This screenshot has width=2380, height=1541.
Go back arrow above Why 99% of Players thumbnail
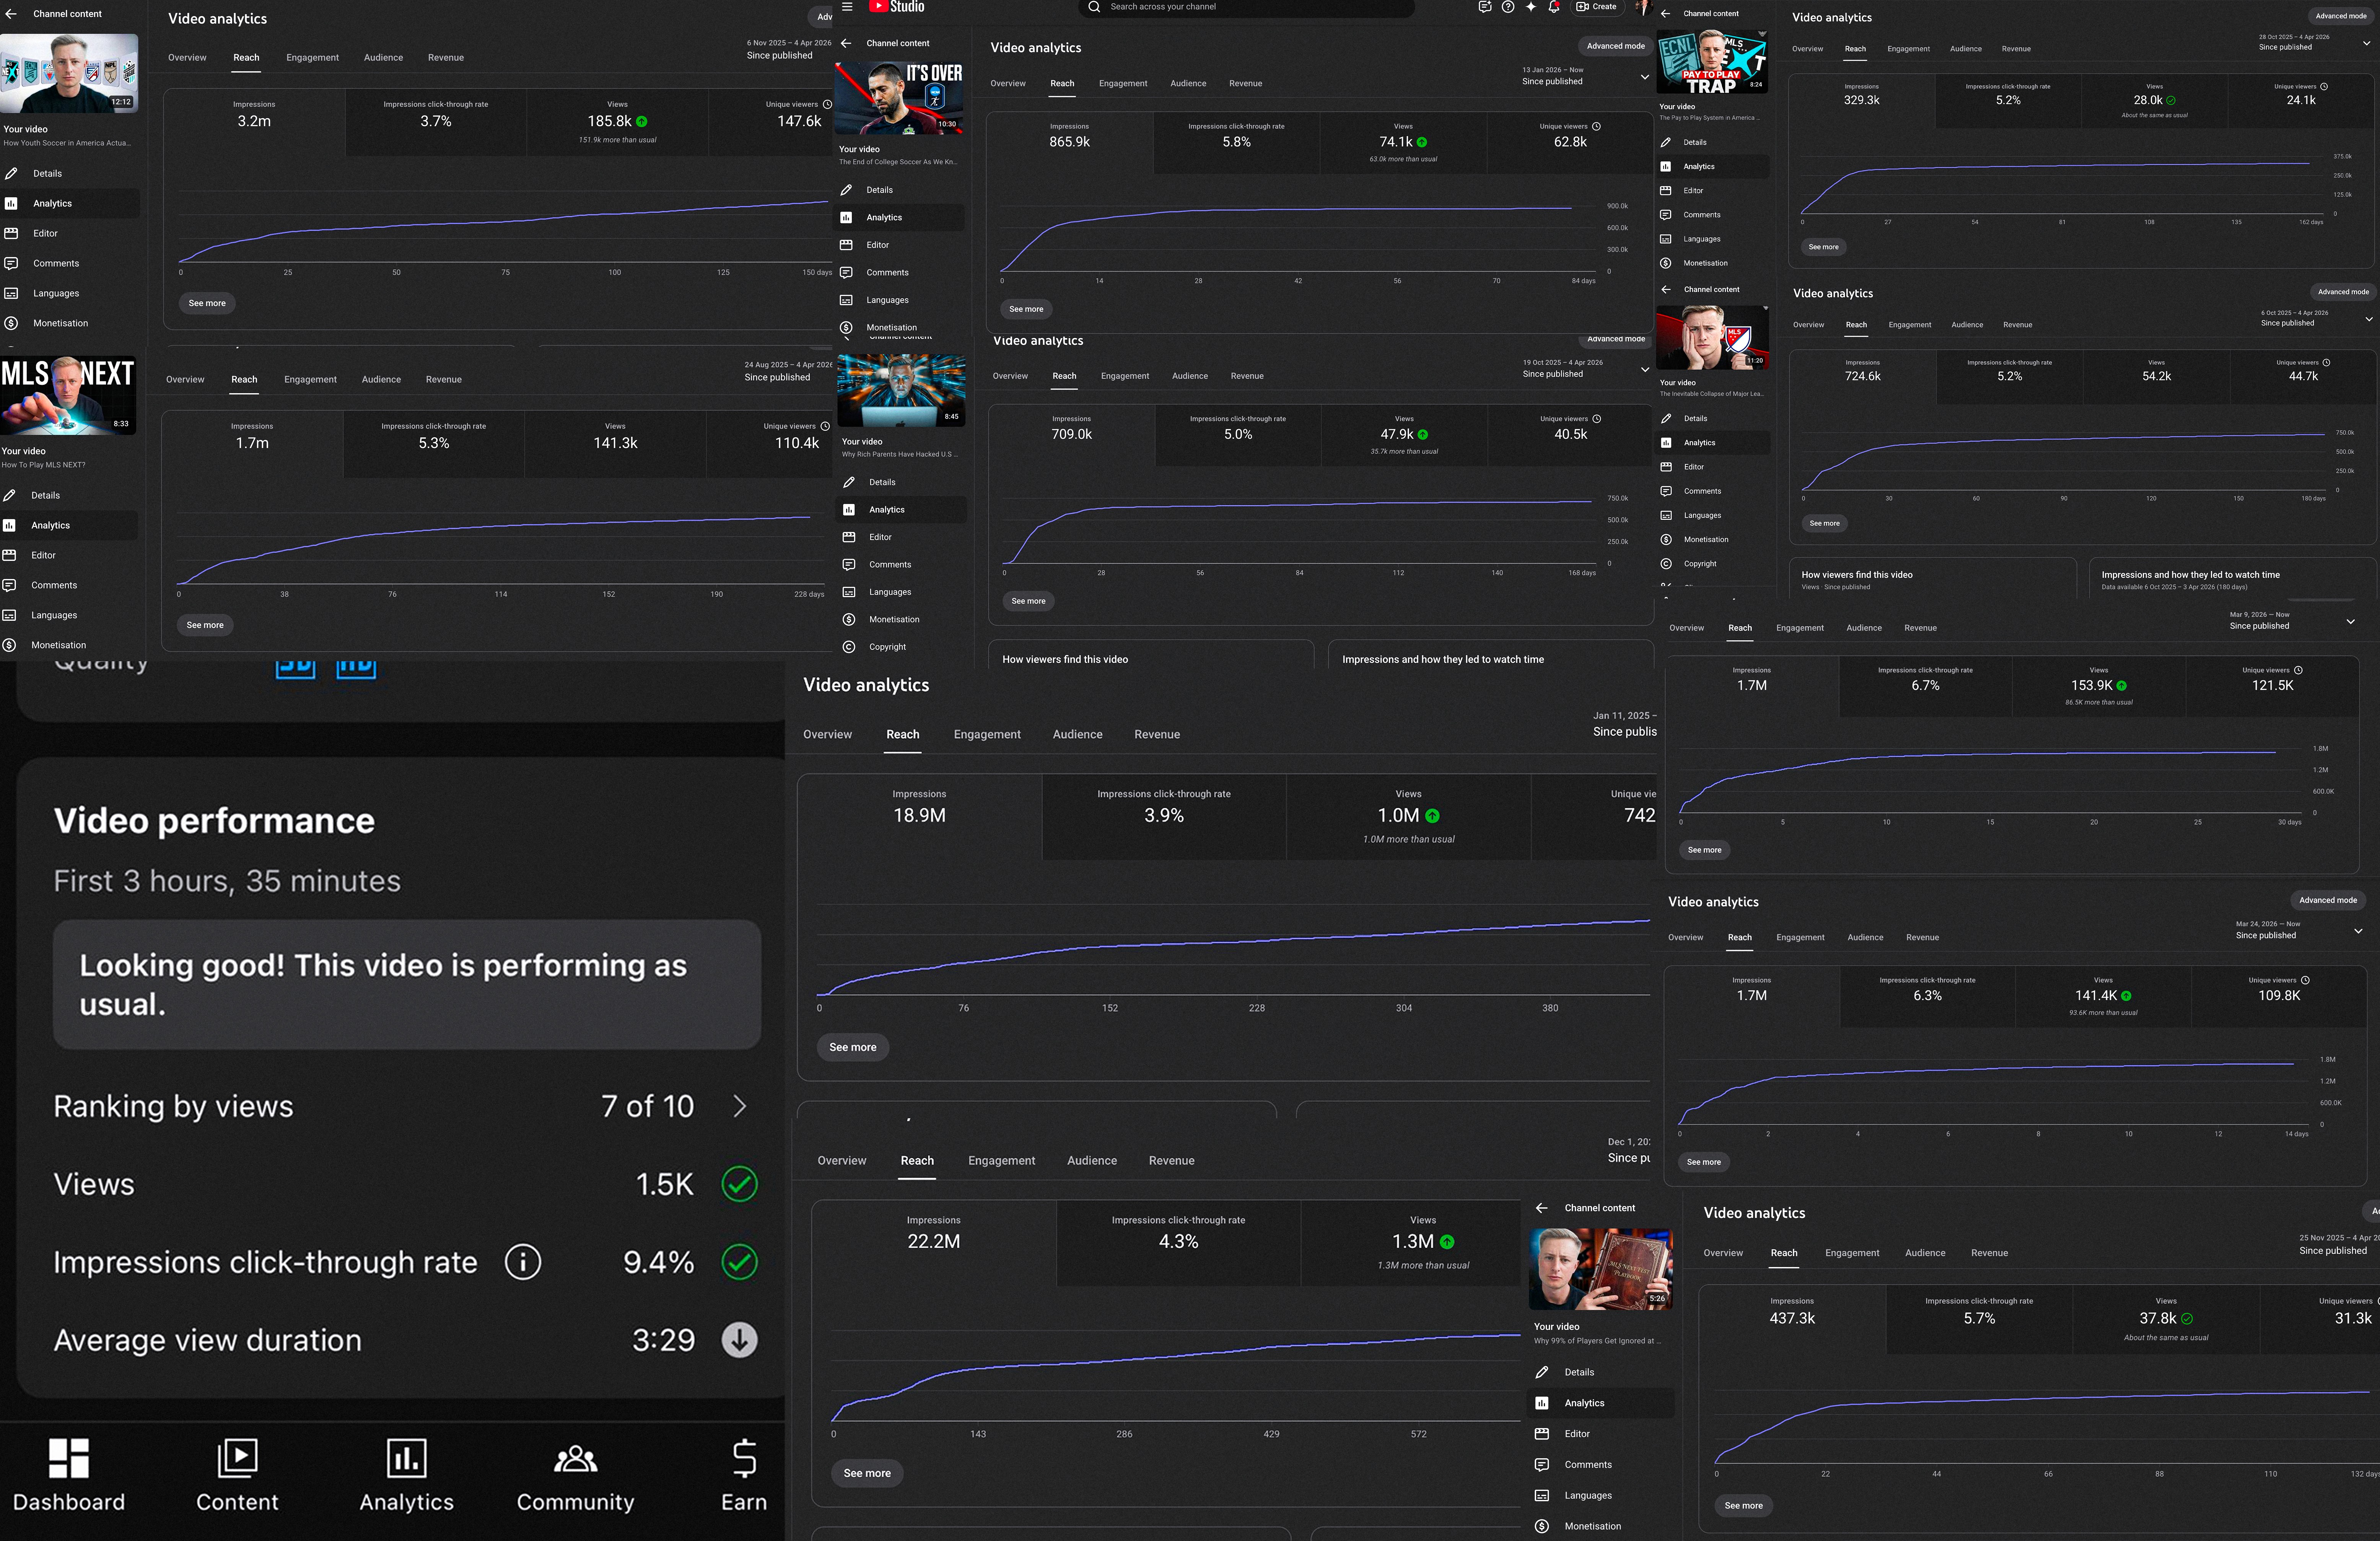click(1542, 1208)
